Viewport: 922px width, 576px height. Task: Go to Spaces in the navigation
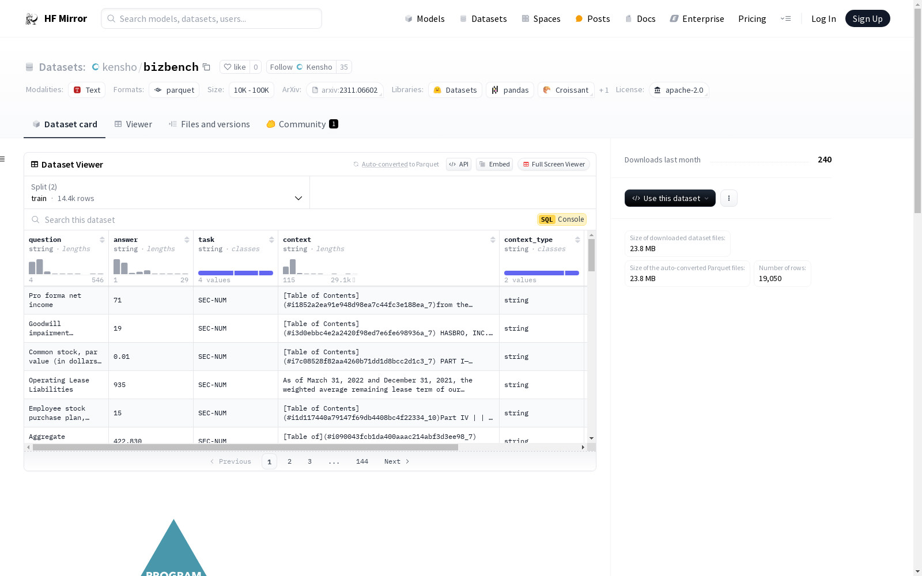pos(541,18)
